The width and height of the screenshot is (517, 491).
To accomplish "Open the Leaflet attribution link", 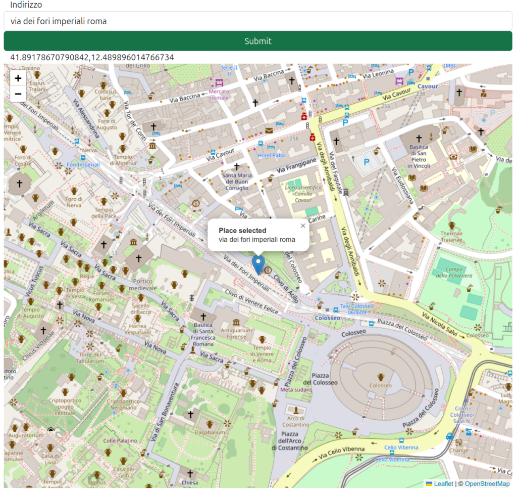I will (443, 484).
